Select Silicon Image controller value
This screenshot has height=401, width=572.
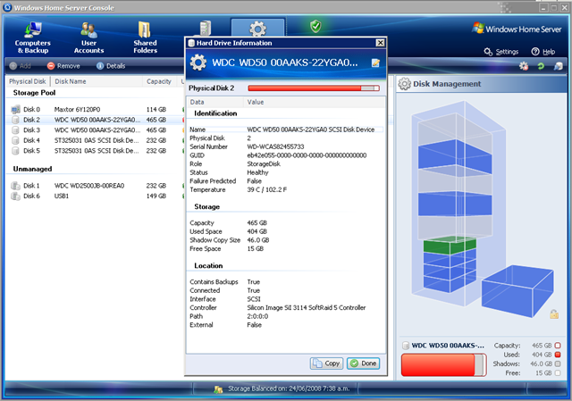pos(307,308)
